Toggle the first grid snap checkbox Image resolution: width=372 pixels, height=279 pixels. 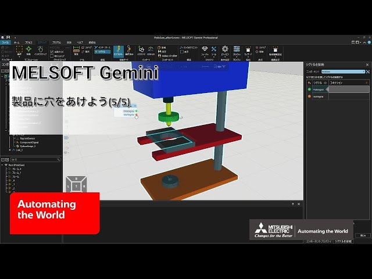pos(52,52)
